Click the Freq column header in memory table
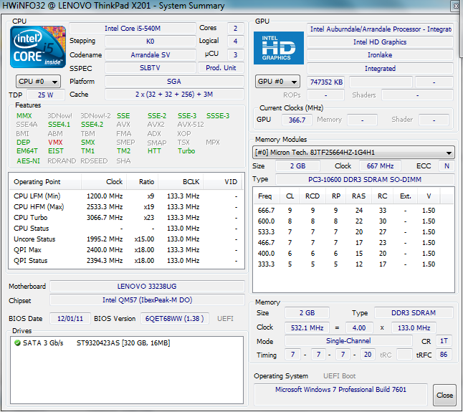 tap(265, 196)
